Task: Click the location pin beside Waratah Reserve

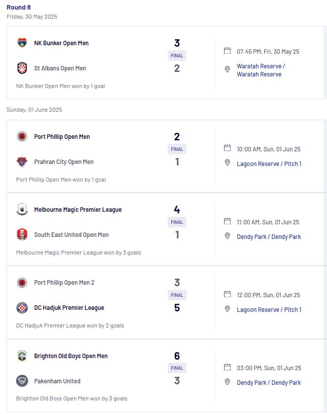Action: click(x=228, y=69)
